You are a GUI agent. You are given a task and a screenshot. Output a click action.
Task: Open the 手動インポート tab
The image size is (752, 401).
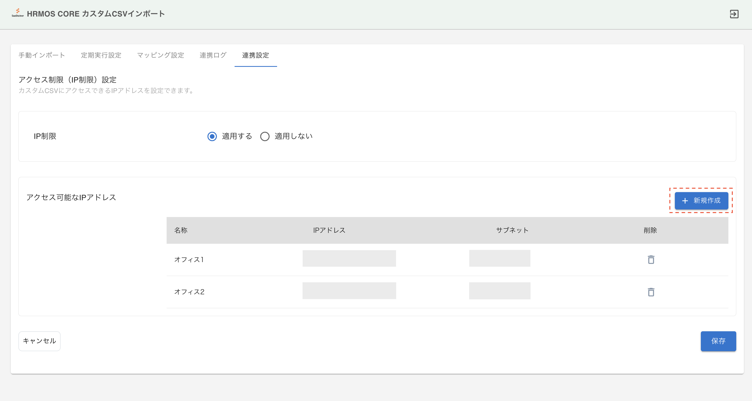(x=42, y=55)
